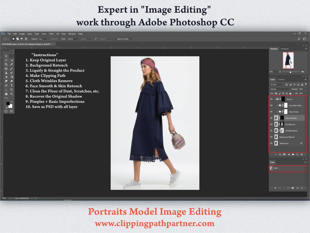Viewport: 310px width, 233px height.
Task: Click the Select and Mask button
Action: (123, 39)
